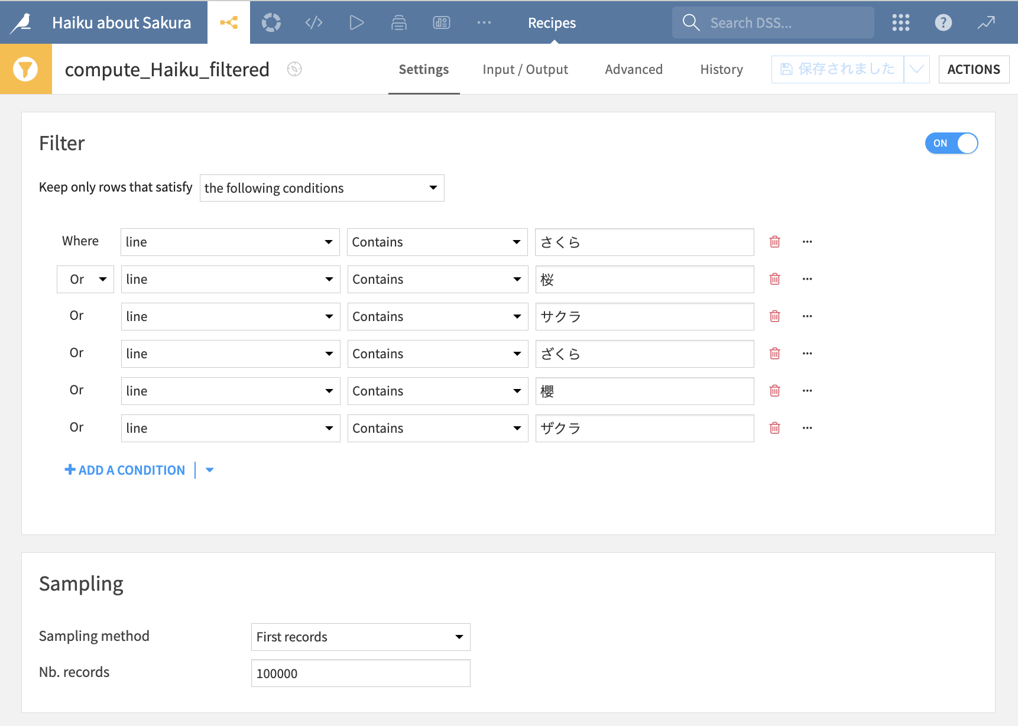Click the status icon beside recipe name
1018x726 pixels.
click(294, 69)
